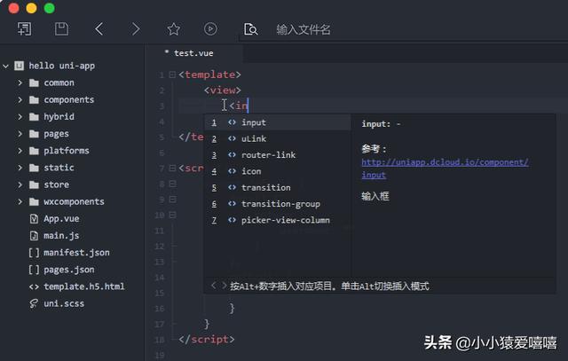Open template.h5.html in the tree

[84, 286]
